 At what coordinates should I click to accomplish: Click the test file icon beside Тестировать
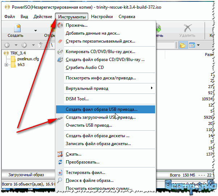[x=60, y=173]
